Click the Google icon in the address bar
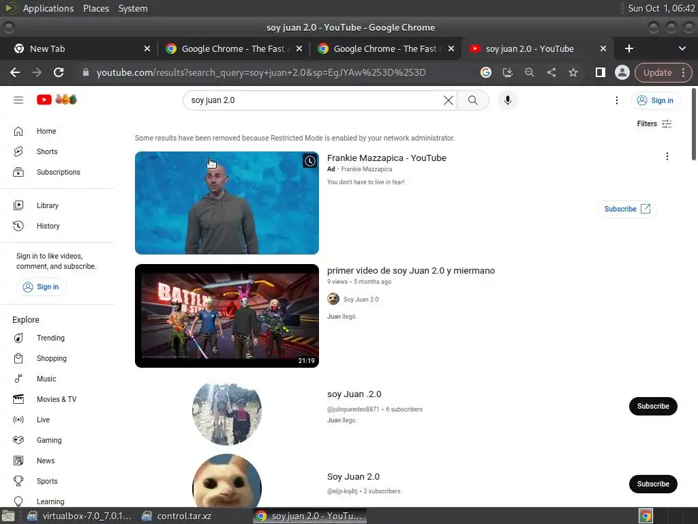This screenshot has height=524, width=698. pos(485,72)
